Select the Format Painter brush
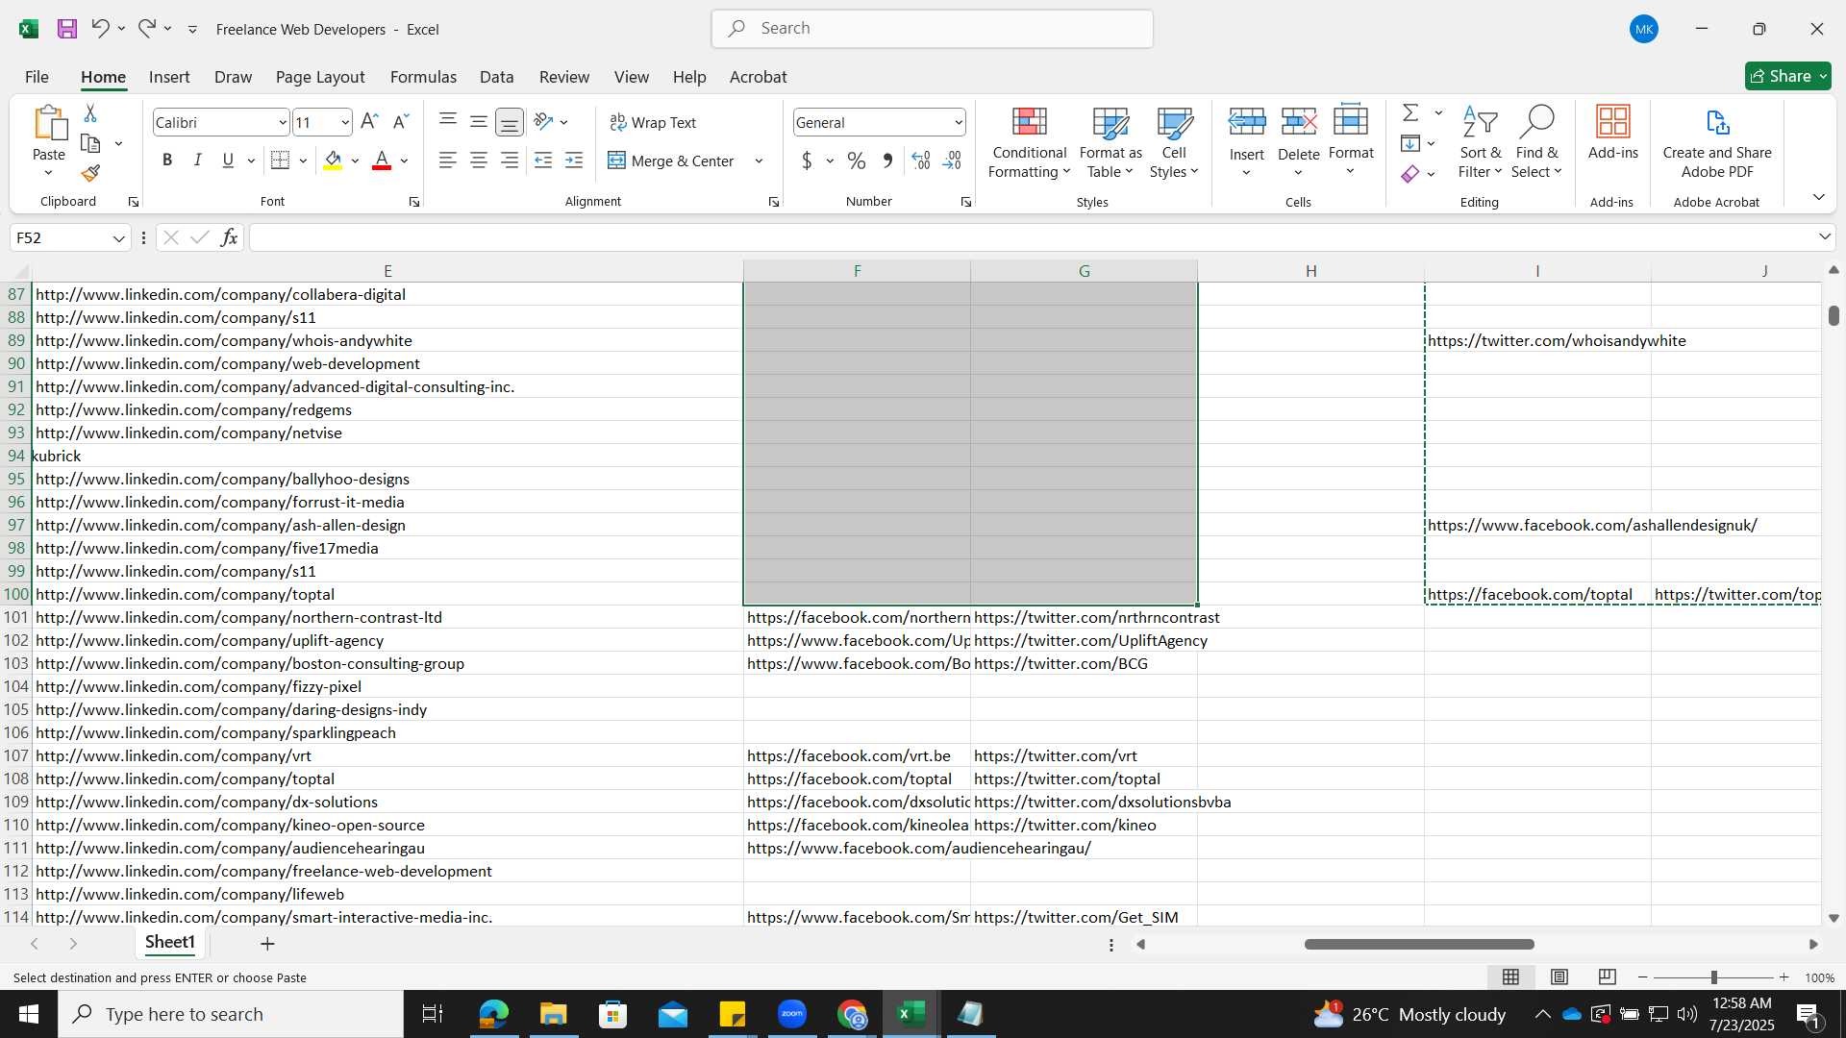Viewport: 1846px width, 1038px height. [90, 173]
